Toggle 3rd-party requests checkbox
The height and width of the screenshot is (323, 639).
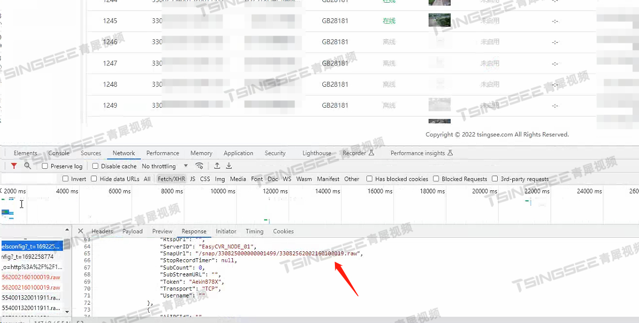coord(495,179)
